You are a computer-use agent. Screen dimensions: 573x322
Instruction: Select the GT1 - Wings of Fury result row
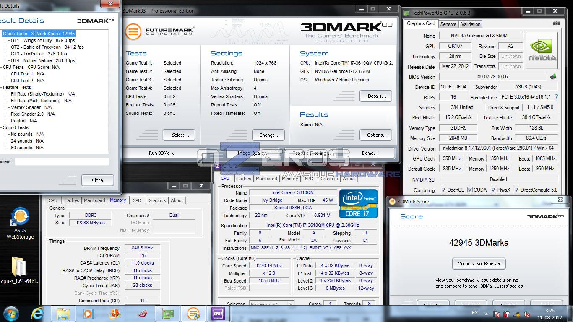(43, 40)
